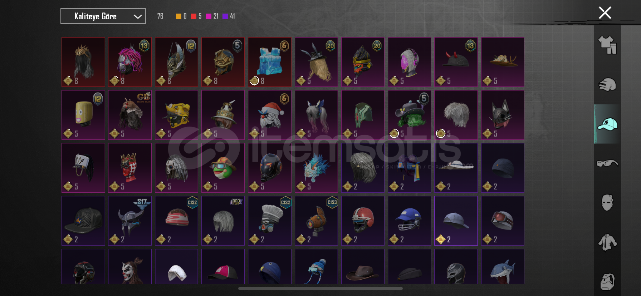
Task: Click the purple quality count indicator
Action: click(229, 16)
